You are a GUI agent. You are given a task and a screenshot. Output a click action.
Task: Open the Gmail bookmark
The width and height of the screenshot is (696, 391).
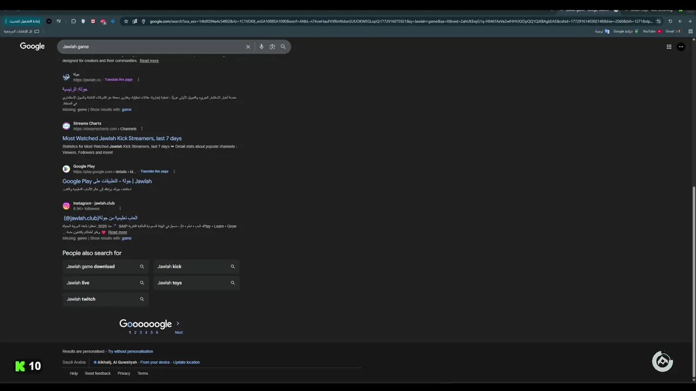point(673,31)
